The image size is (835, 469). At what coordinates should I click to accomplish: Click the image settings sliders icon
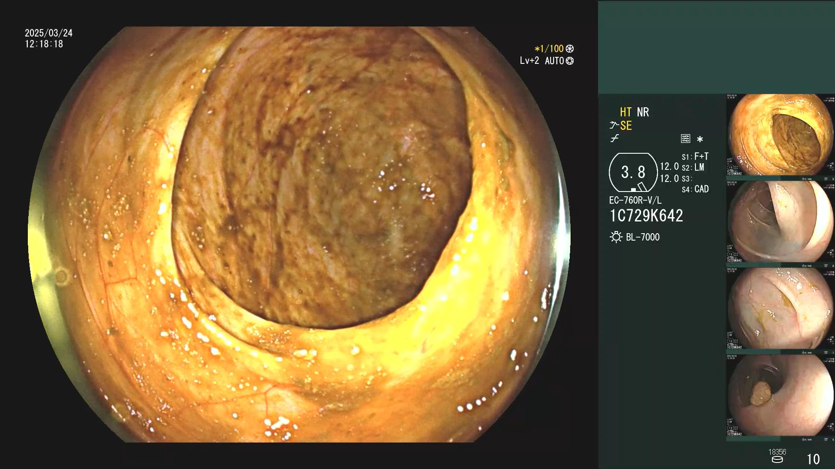click(x=685, y=139)
